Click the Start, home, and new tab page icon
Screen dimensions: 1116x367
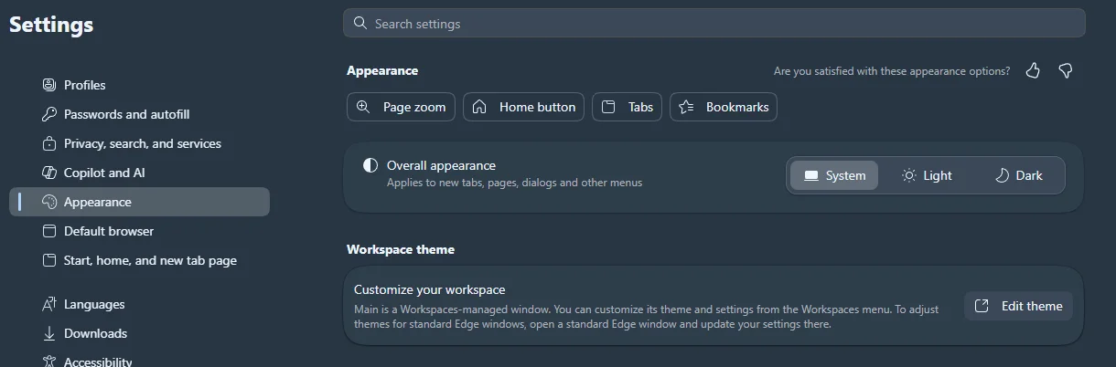tap(49, 260)
